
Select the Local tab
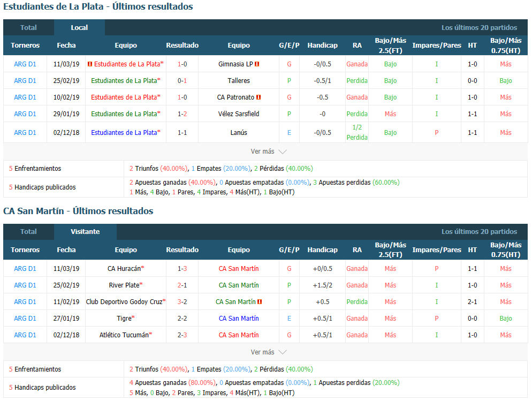click(79, 27)
